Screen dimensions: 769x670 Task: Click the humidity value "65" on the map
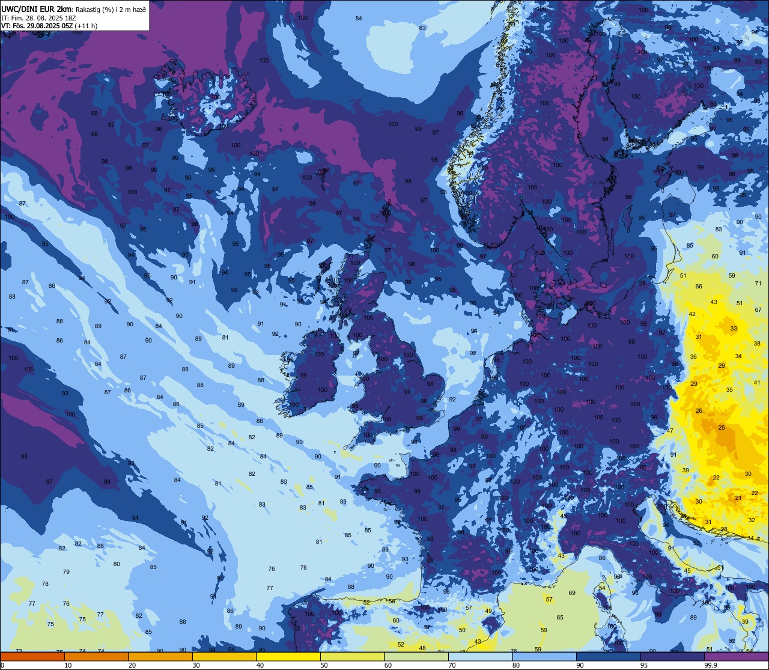(560, 618)
